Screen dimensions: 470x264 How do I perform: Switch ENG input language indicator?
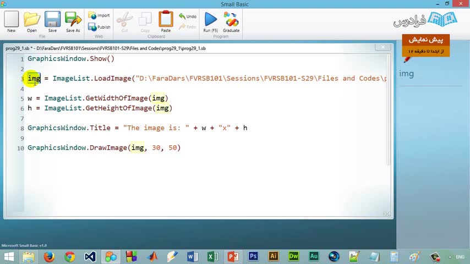point(460,257)
